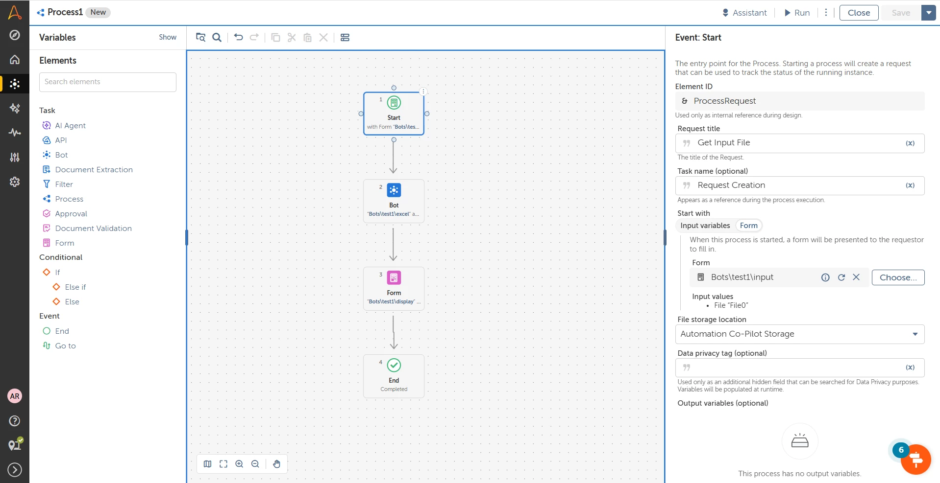Switch Start with to Input variables
Image resolution: width=940 pixels, height=483 pixels.
coord(705,226)
